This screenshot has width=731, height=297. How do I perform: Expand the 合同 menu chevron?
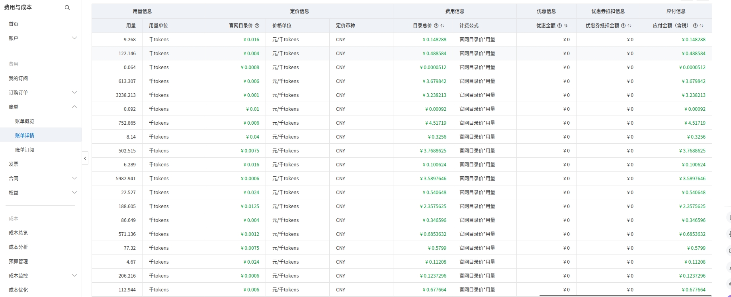[74, 178]
